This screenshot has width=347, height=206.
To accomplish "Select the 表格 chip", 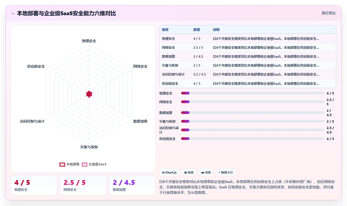I will coord(189,172).
